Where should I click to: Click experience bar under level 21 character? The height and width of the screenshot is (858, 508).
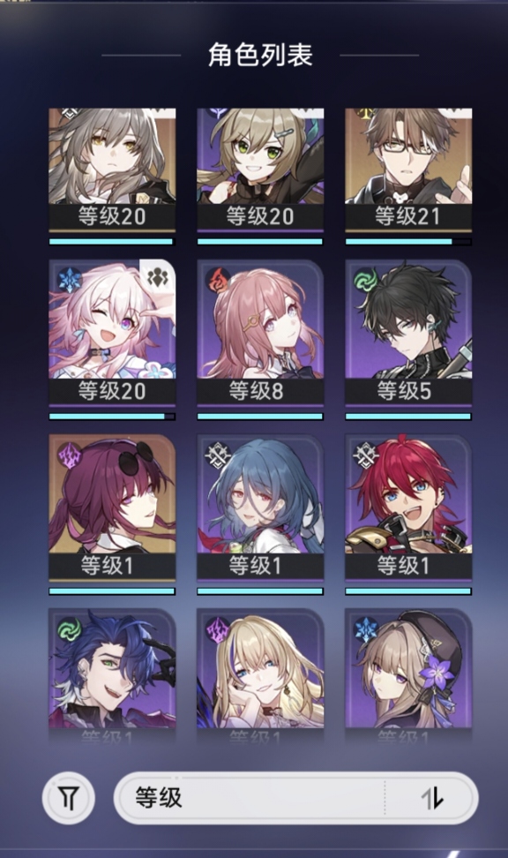tap(408, 241)
